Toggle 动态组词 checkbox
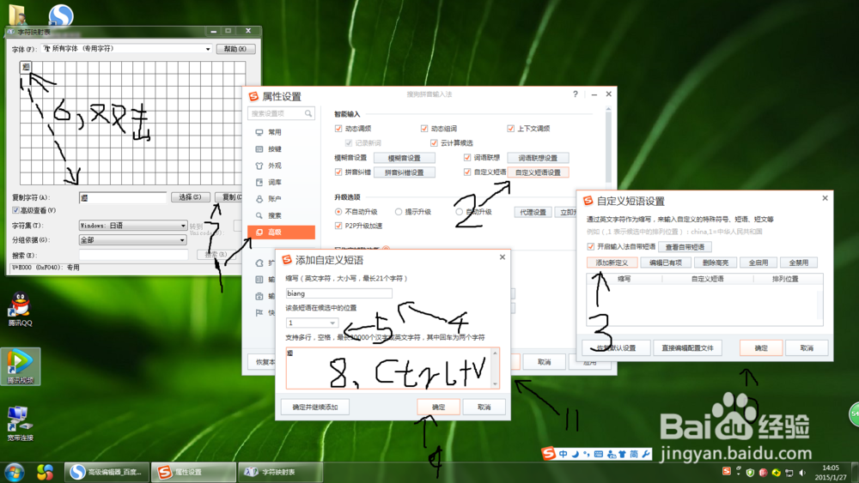 click(424, 129)
